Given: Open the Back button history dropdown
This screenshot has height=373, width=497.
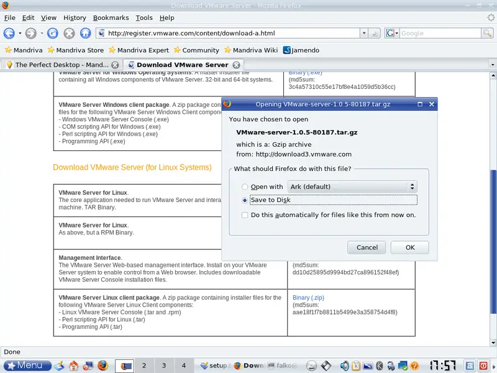Looking at the screenshot, I should 20,34.
